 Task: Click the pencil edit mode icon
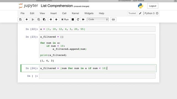(x=140, y=13)
